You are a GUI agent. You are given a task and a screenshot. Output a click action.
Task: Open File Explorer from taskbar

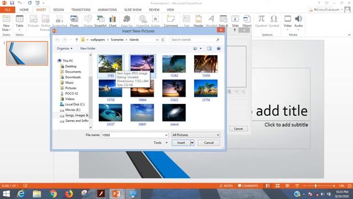[37, 194]
